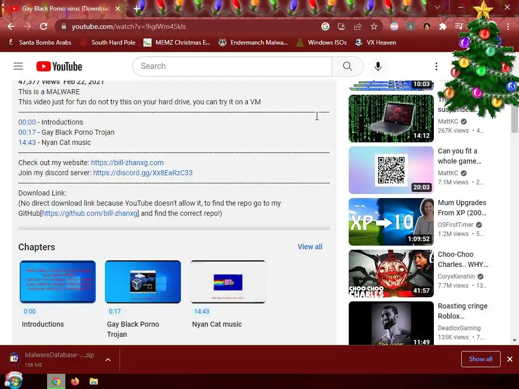Select the Gay Black Porno Trojan chapter thumbnail

[x=143, y=282]
